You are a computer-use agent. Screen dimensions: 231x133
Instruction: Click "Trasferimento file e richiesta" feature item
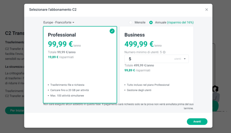click(67, 85)
